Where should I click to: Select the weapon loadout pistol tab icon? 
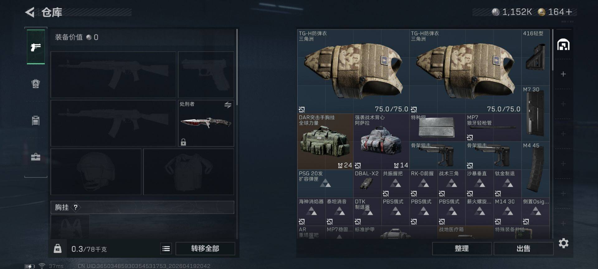point(36,47)
